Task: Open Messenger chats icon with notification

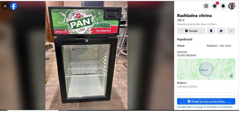Action: (215, 6)
